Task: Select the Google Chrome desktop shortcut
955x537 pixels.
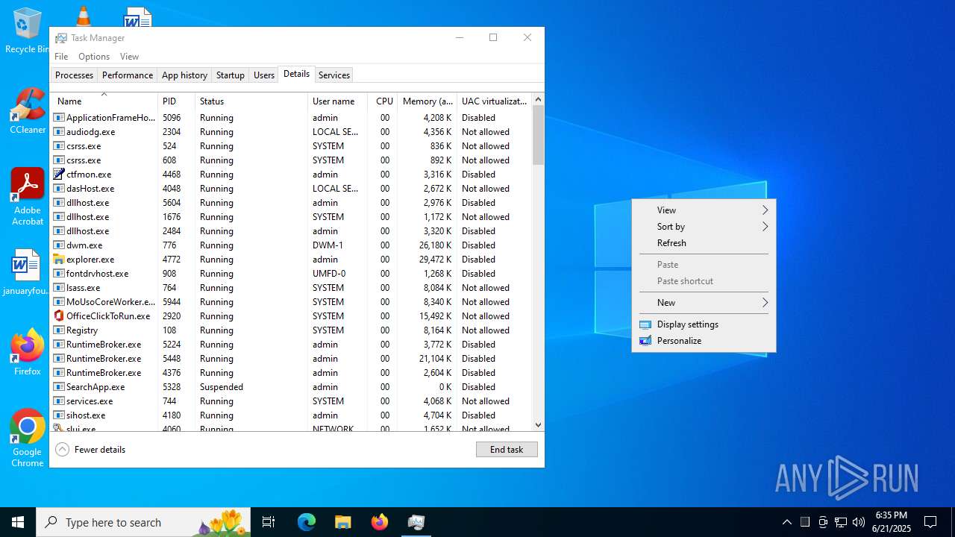Action: 28,439
